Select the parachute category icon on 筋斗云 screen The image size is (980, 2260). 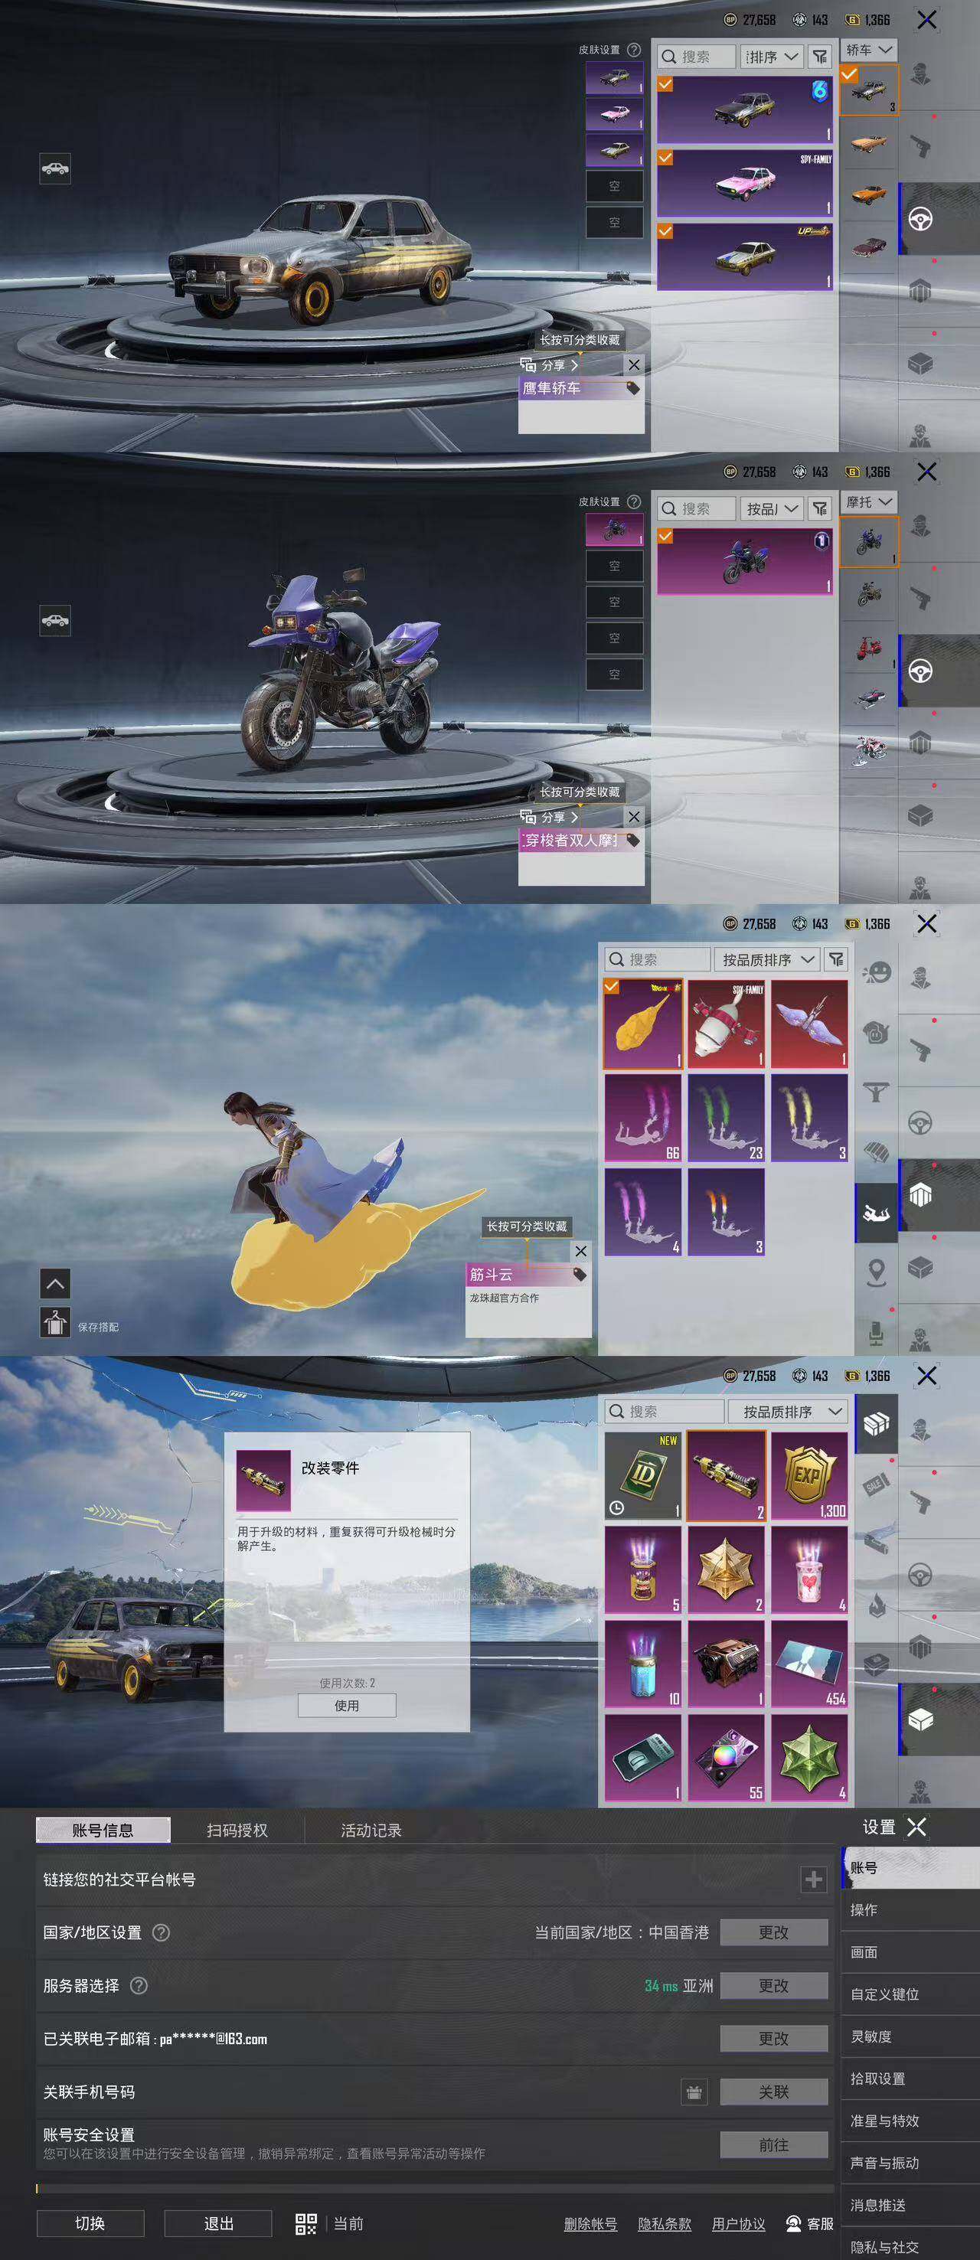point(877,1151)
